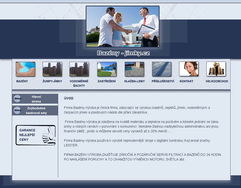Open PŘÍSLUŠENSTVÍ menu label

pyautogui.click(x=163, y=81)
